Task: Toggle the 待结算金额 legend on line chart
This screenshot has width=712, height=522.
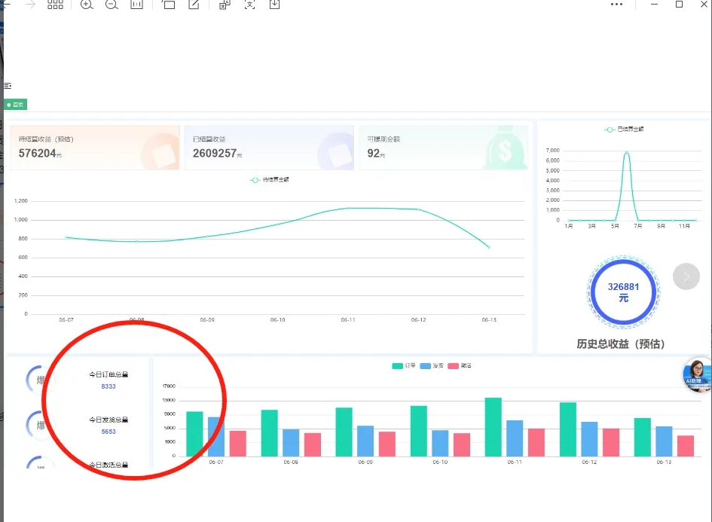Action: pos(269,180)
